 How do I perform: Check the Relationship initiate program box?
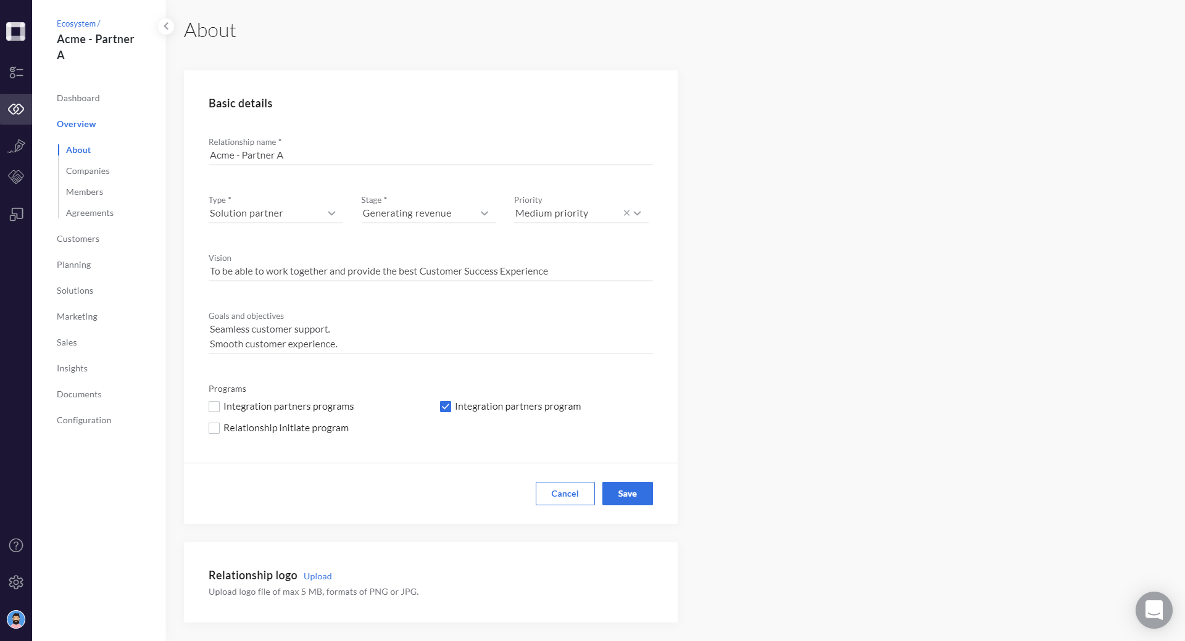(214, 428)
